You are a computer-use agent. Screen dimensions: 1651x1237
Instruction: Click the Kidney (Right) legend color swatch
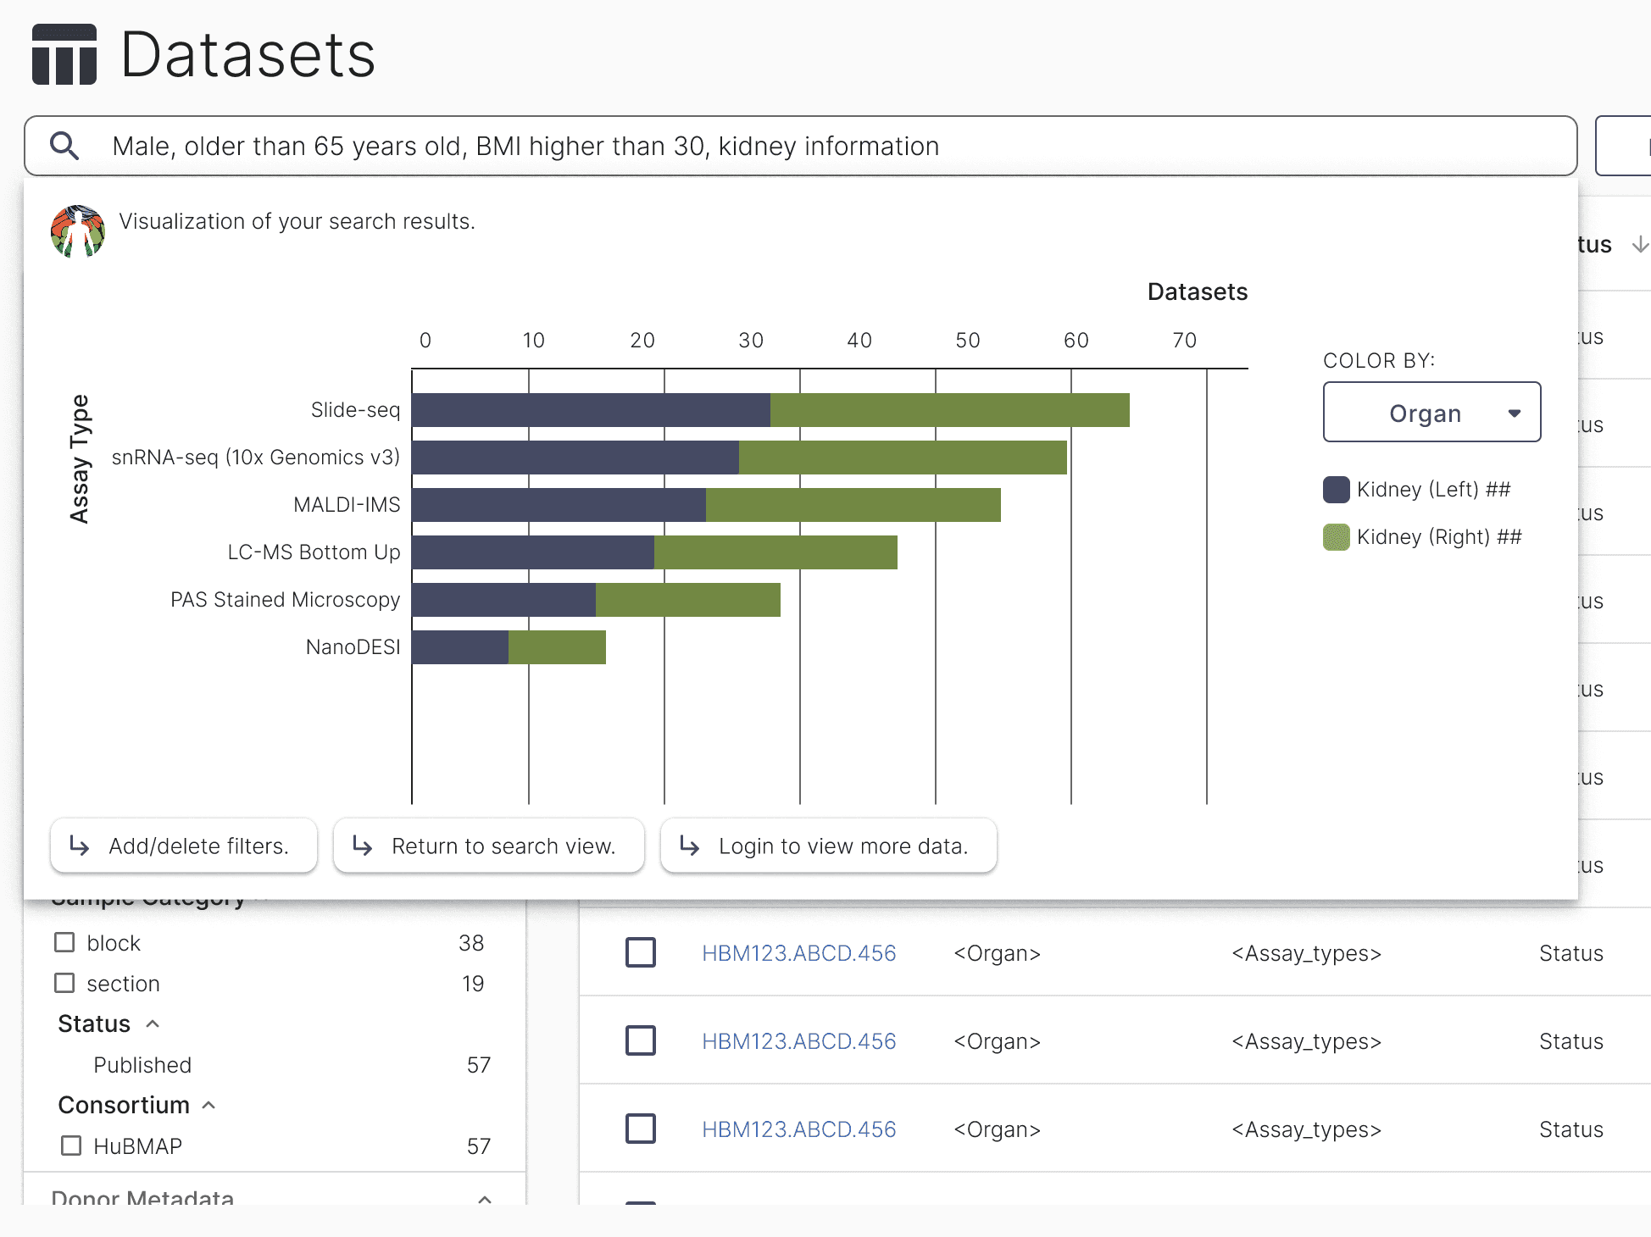(1336, 537)
